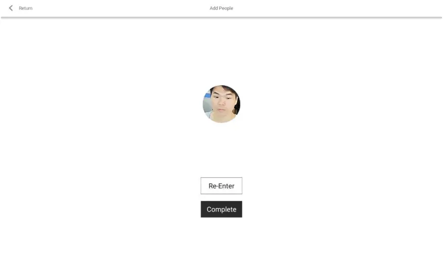Viewport: 445px width, 263px height.
Task: Select the Add People header text
Action: coord(221,8)
